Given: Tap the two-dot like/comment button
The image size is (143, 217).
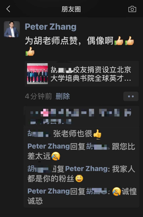Looking at the screenshot, I should point(131,96).
